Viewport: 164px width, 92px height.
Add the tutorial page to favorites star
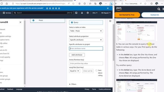pos(145,4)
